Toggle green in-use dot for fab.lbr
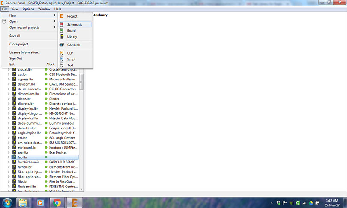347x208 pixels. pos(46,157)
